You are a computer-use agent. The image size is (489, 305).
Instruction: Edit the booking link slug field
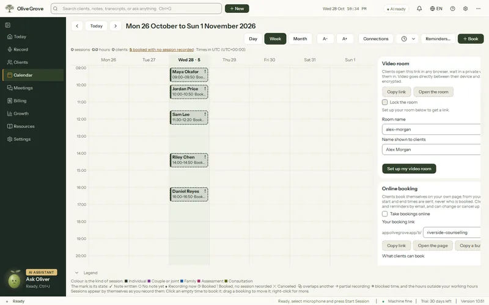tap(452, 232)
